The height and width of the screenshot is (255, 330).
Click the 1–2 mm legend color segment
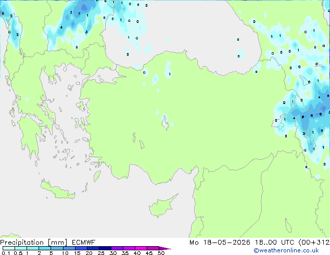pos(33,248)
